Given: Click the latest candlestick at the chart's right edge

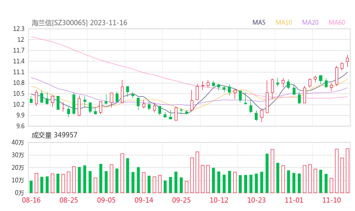Looking at the screenshot, I should (x=347, y=60).
